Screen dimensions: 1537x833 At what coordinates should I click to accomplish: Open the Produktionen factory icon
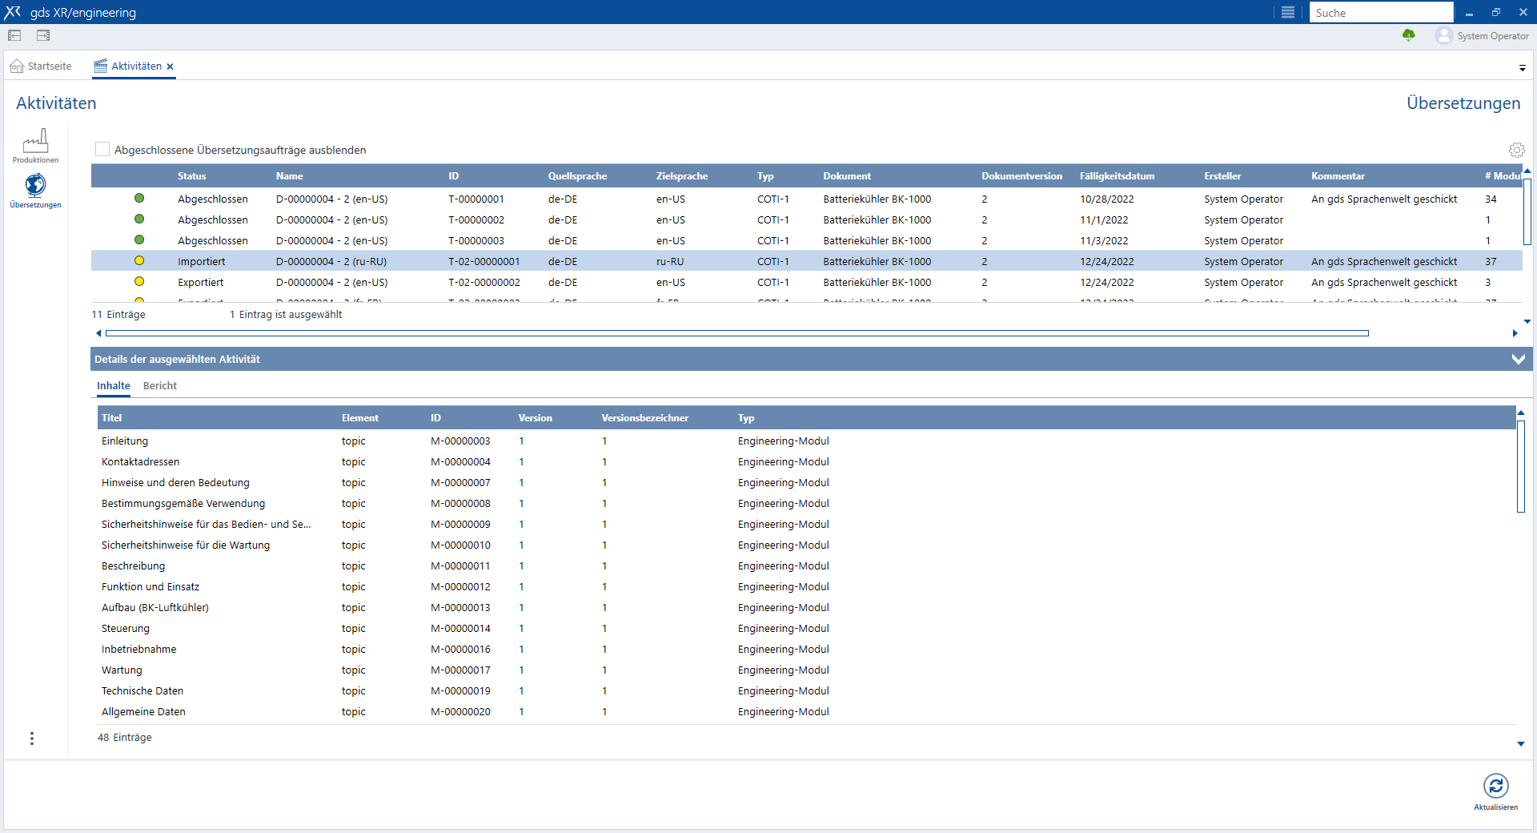pos(35,143)
